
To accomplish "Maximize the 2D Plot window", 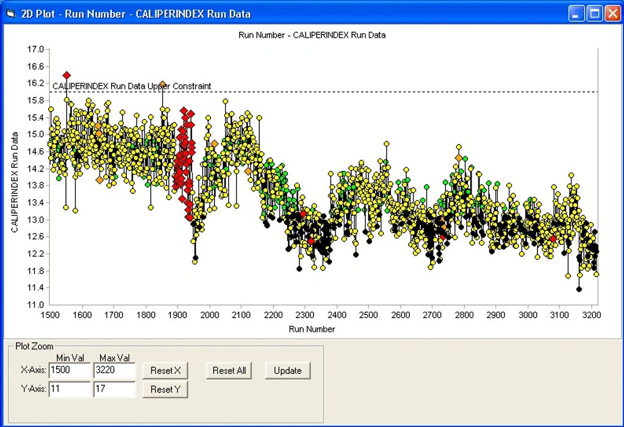I will [594, 13].
